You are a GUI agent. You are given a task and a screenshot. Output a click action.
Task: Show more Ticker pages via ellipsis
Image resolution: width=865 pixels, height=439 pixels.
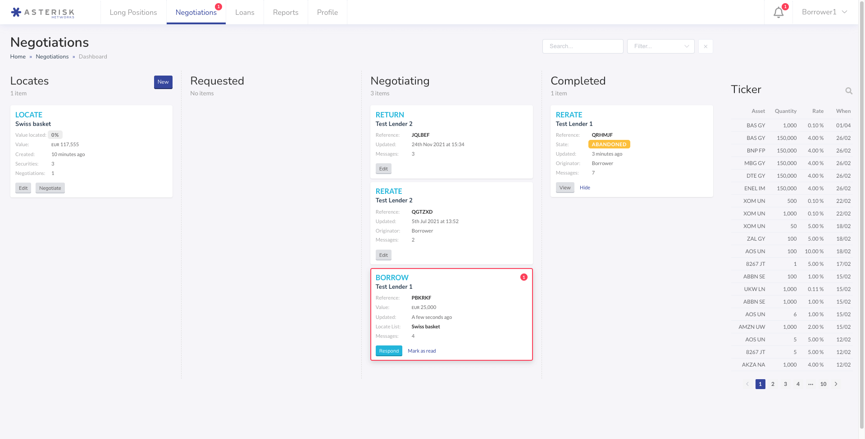(810, 384)
